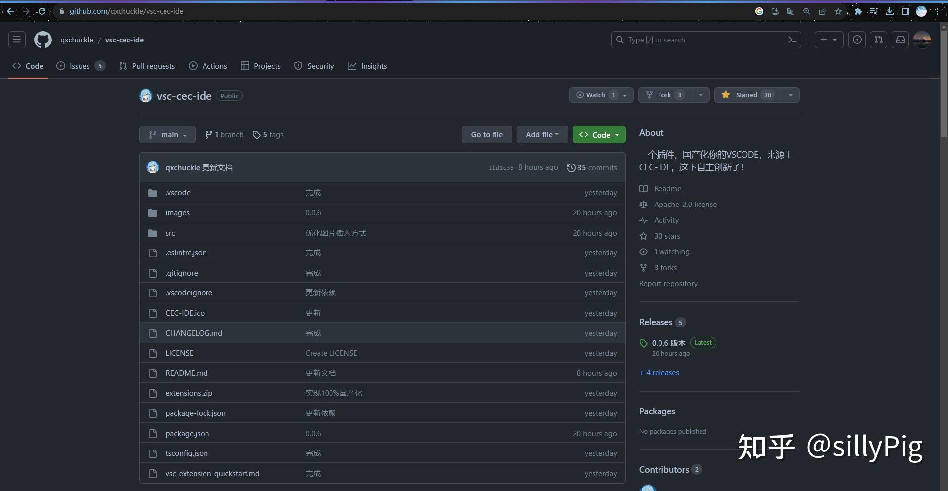Open the global navigation hamburger menu
This screenshot has width=948, height=491.
click(16, 40)
